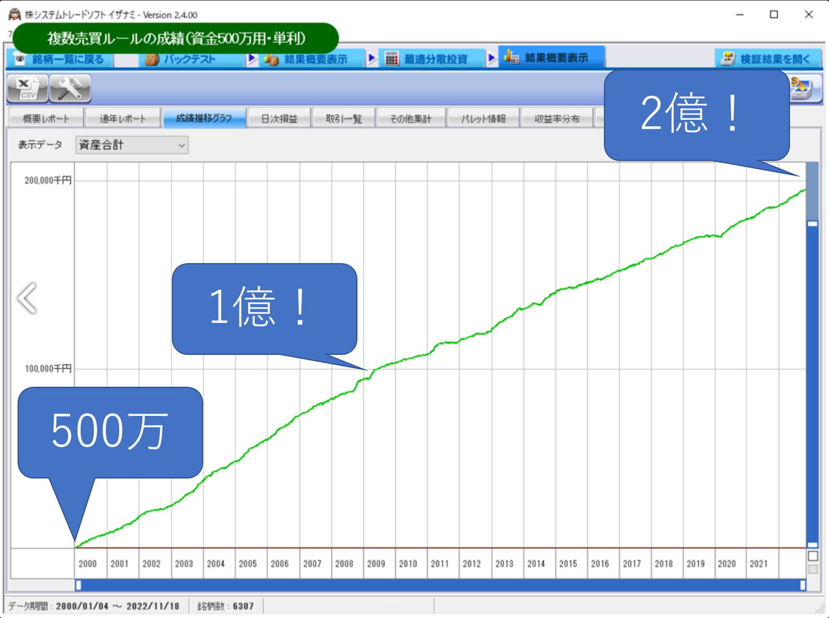Click the 2006 year label
The height and width of the screenshot is (618, 829).
(280, 564)
